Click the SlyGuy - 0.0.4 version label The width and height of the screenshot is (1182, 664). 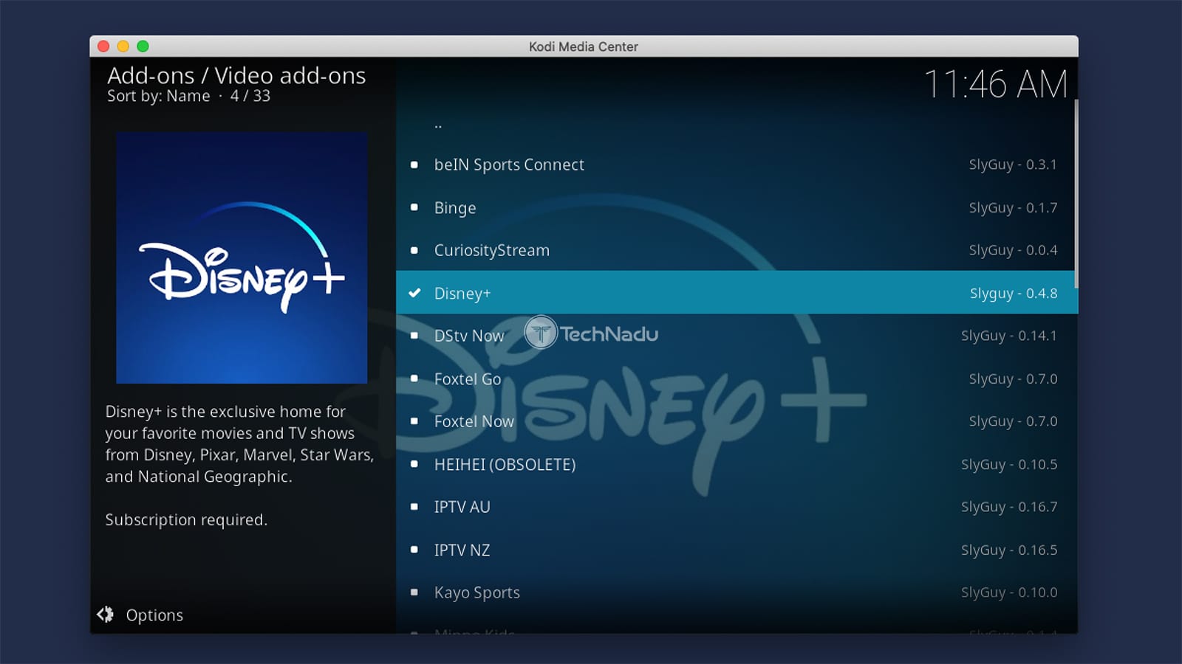[1013, 250]
